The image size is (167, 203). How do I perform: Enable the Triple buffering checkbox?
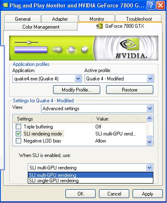[18, 126]
